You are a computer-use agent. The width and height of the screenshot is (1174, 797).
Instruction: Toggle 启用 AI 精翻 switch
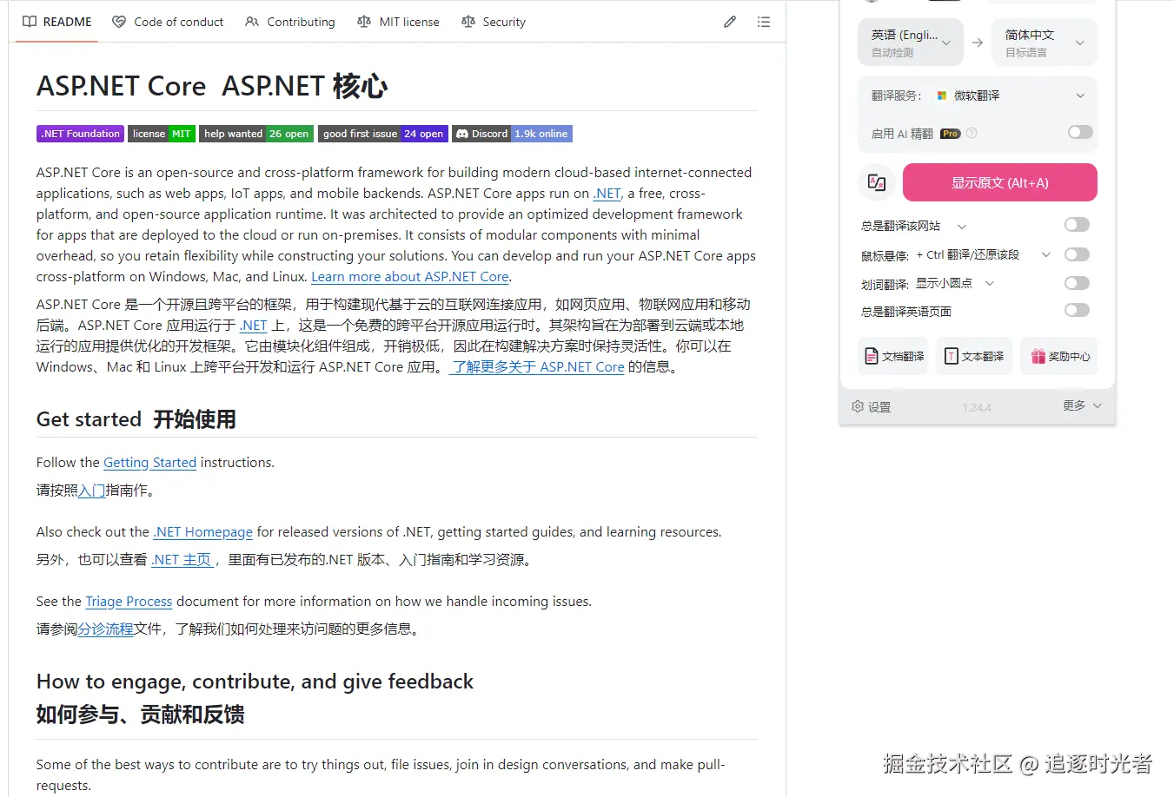[x=1080, y=132]
